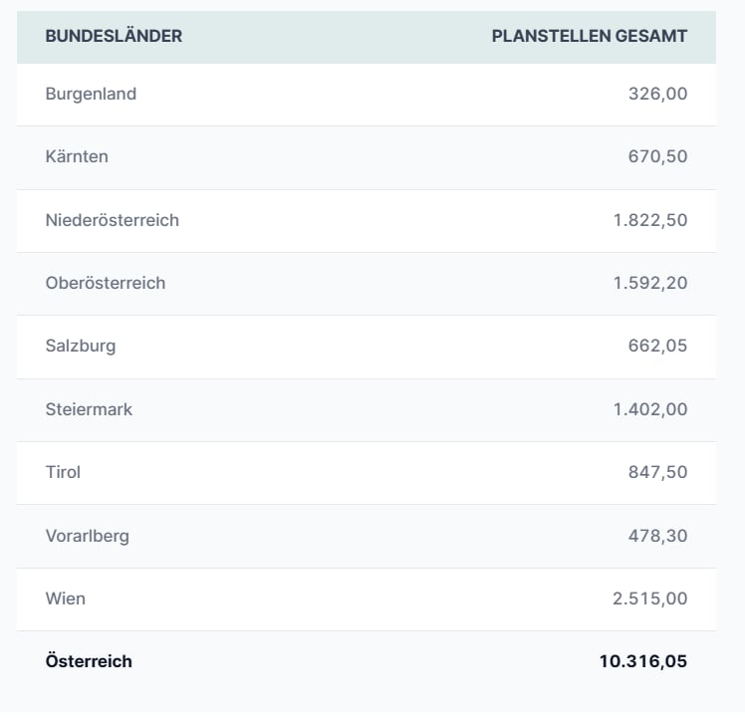
Task: Click the Niederösterreich value 1.822,50
Action: coord(650,220)
